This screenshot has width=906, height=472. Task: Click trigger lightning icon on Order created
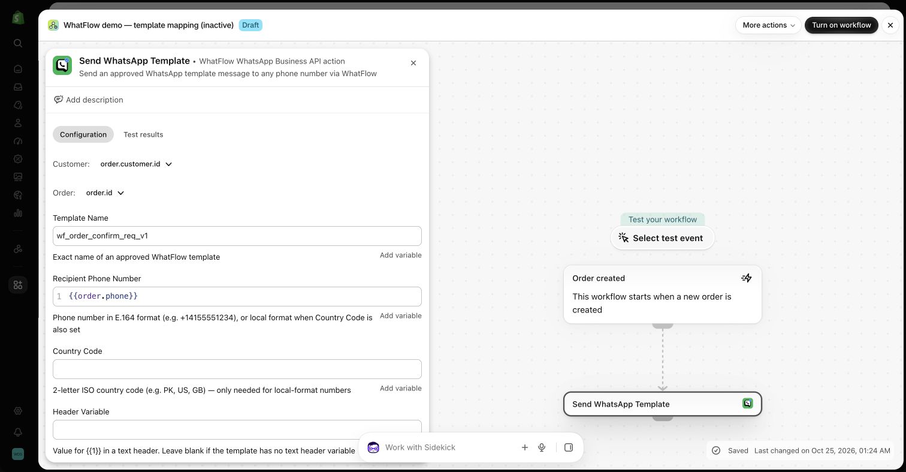click(747, 278)
